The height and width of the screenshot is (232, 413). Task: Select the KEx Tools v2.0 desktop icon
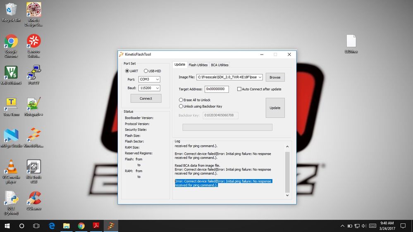tap(34, 171)
